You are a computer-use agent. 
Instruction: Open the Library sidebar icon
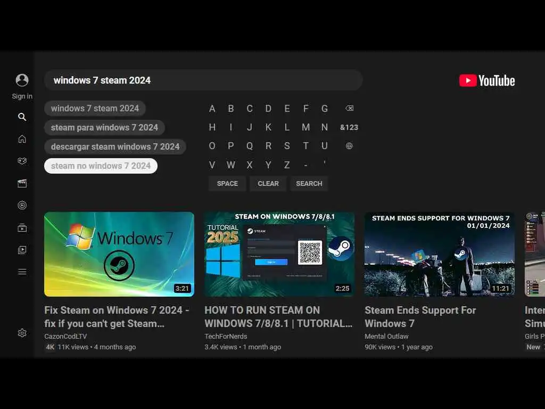coord(22,250)
